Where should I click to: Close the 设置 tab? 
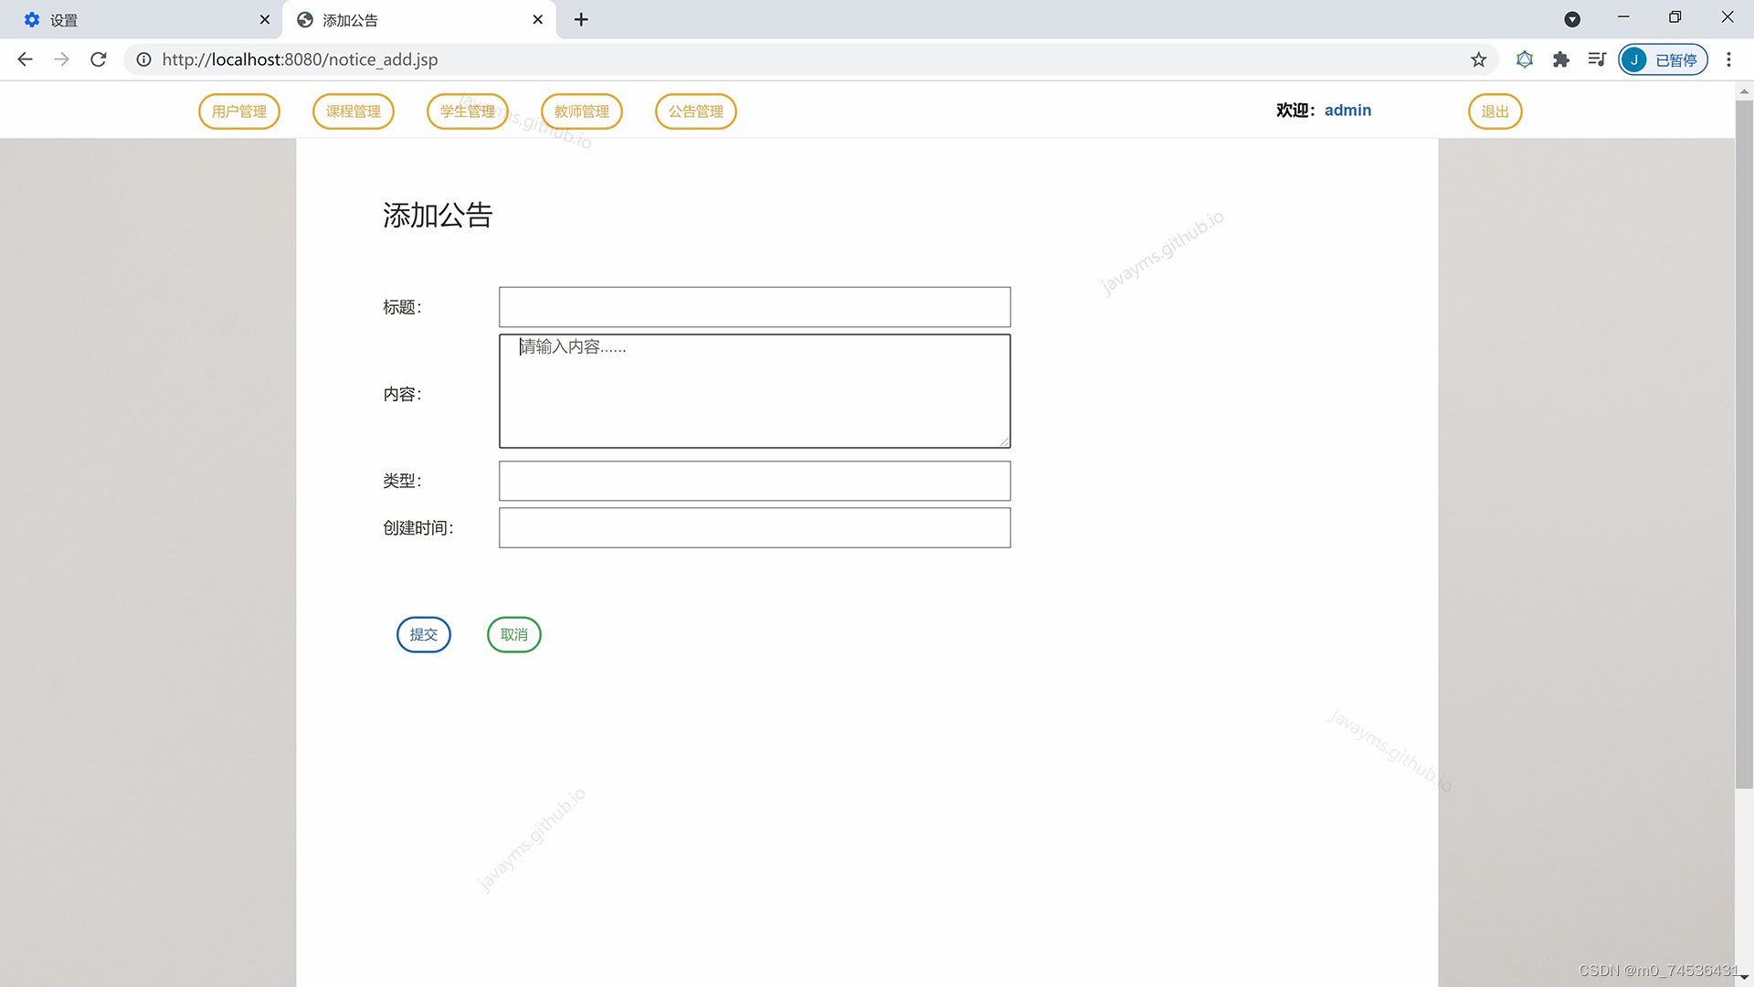point(265,19)
